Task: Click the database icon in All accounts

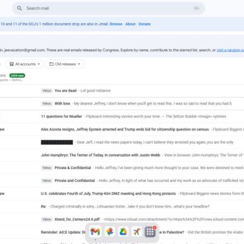Action: pos(12,64)
